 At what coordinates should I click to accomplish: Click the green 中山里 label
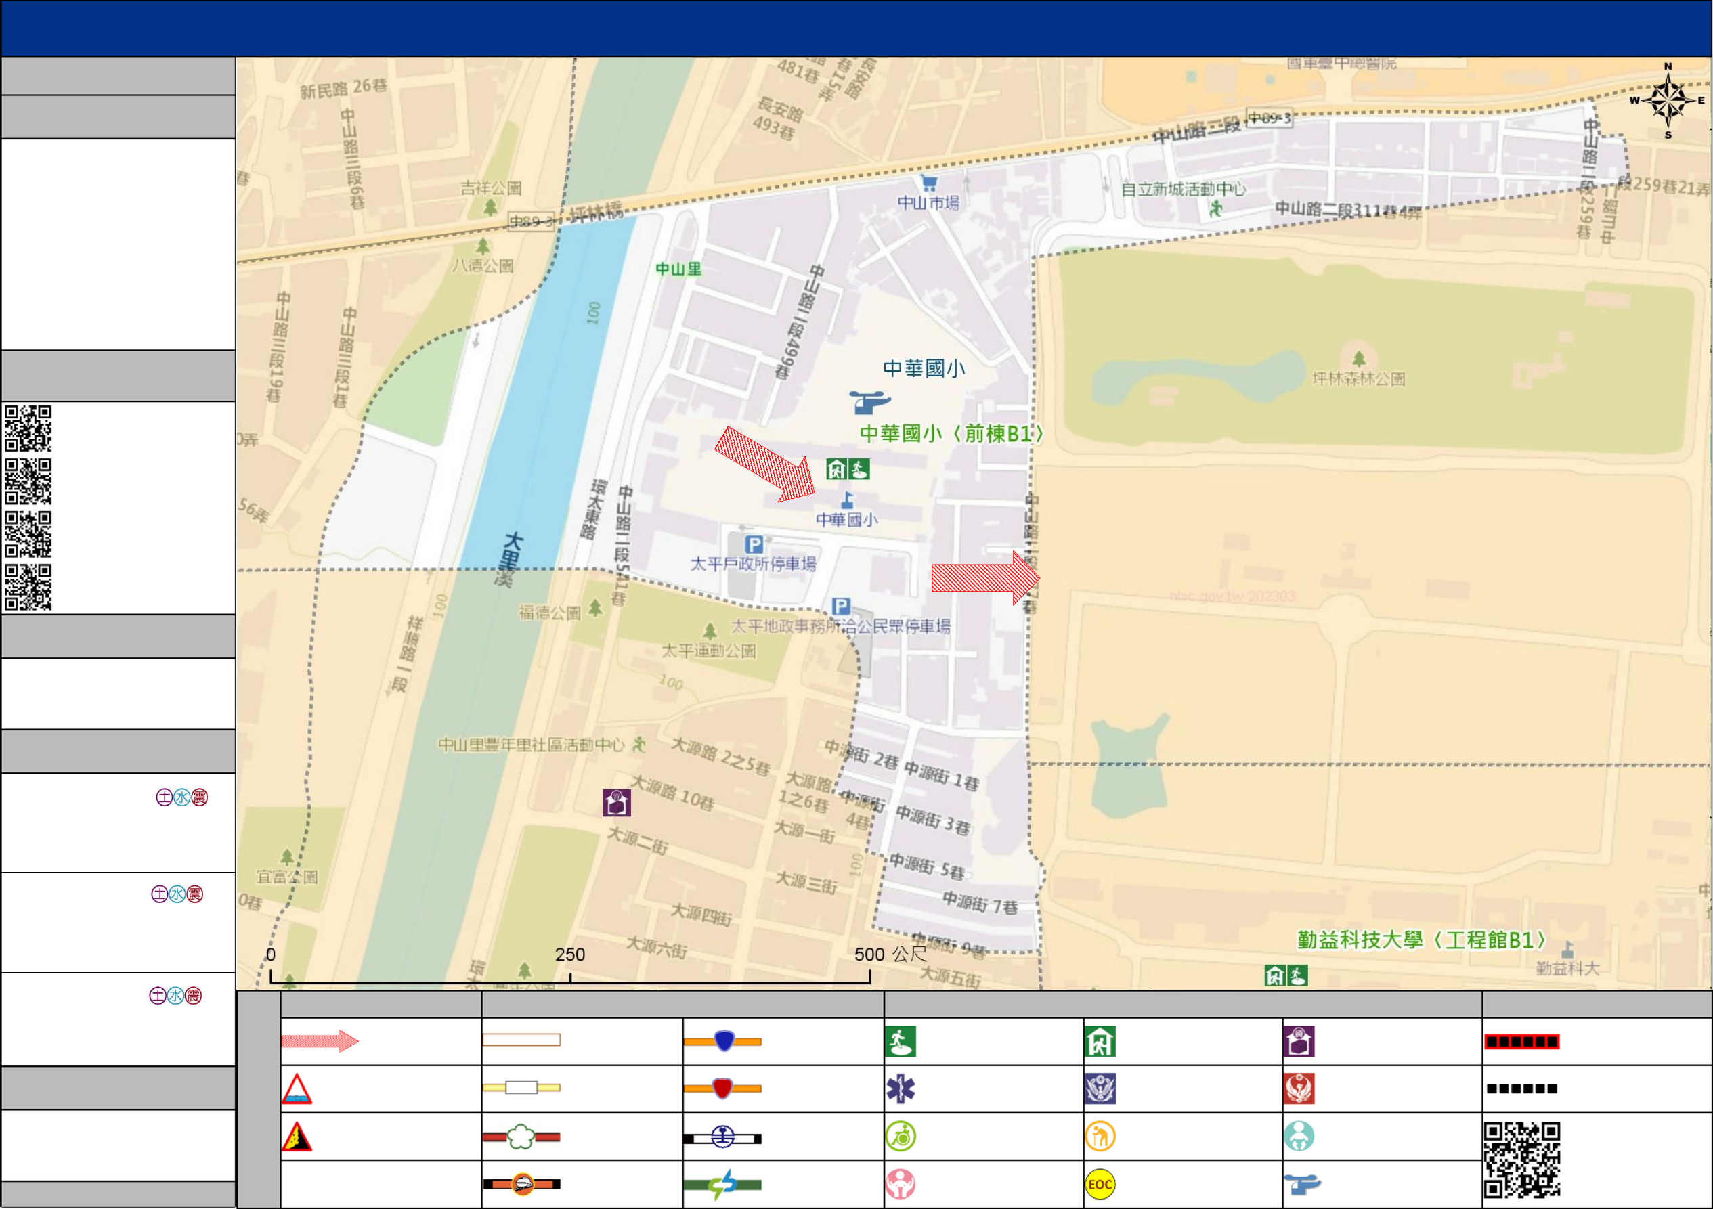pos(678,269)
